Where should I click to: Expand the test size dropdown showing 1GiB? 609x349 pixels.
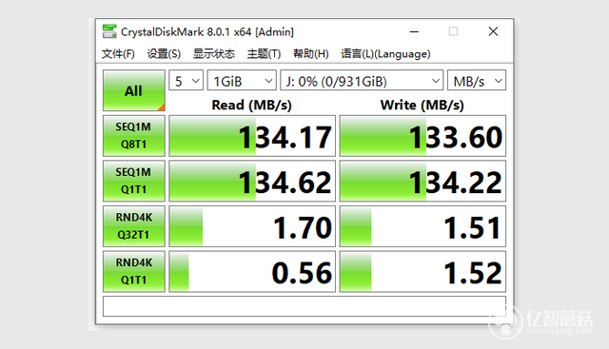pos(242,81)
